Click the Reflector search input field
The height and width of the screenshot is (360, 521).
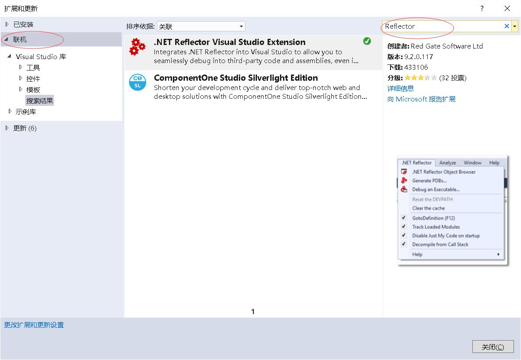pos(443,26)
